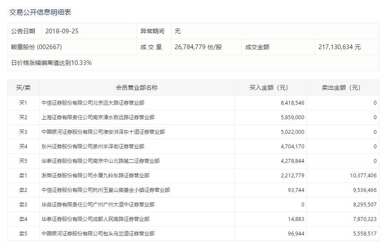Select the 卖3 row label

click(23, 205)
